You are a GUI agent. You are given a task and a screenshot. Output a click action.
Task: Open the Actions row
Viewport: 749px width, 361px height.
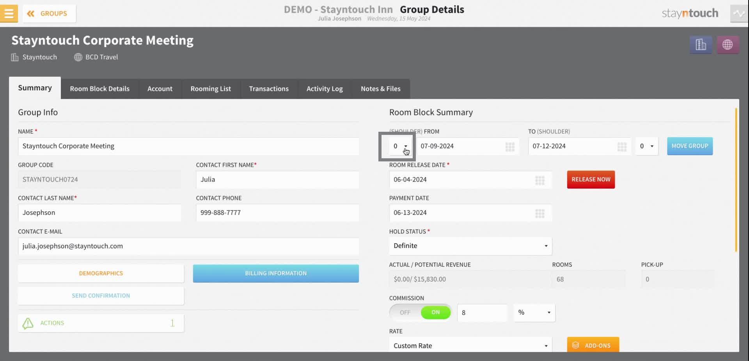point(101,323)
